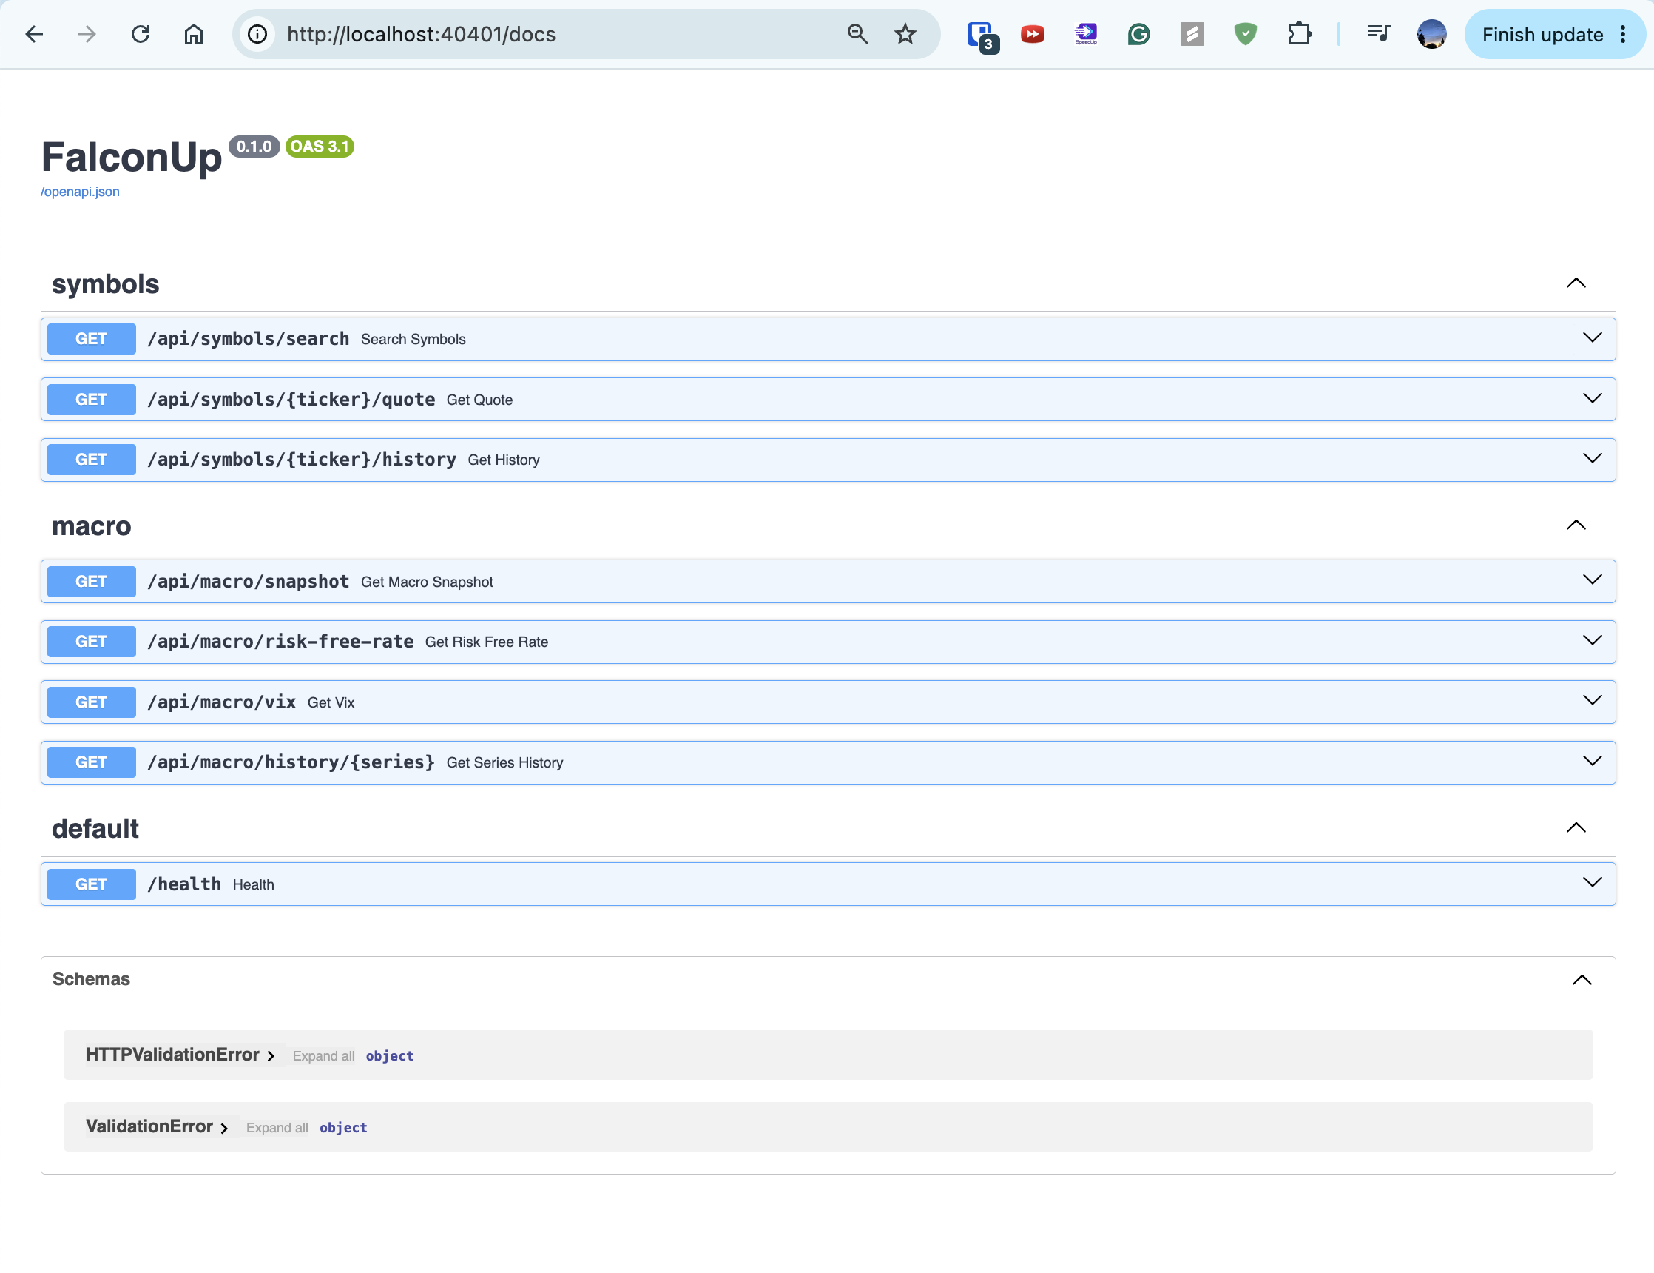Open the media controls icon
The image size is (1654, 1273).
point(1378,34)
